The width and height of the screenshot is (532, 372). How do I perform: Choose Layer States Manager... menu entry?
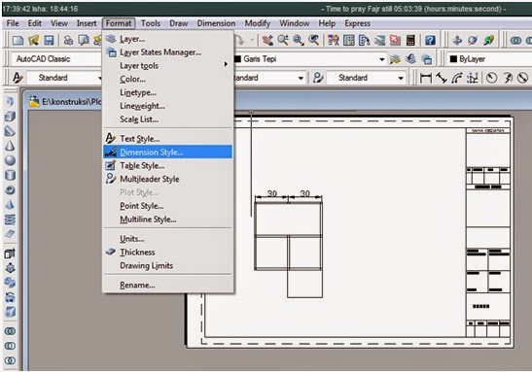tap(167, 52)
